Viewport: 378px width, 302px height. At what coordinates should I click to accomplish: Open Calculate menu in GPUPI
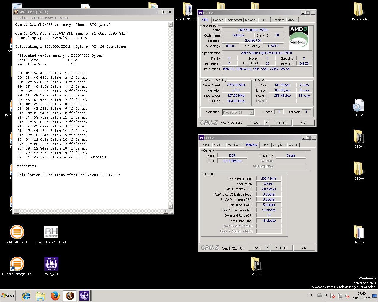(x=21, y=18)
